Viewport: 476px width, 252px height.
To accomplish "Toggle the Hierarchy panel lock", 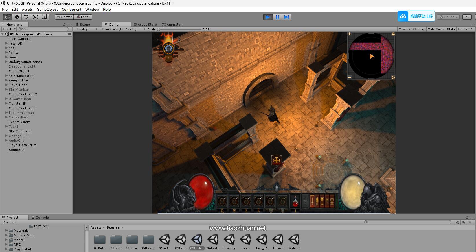I will click(x=64, y=25).
